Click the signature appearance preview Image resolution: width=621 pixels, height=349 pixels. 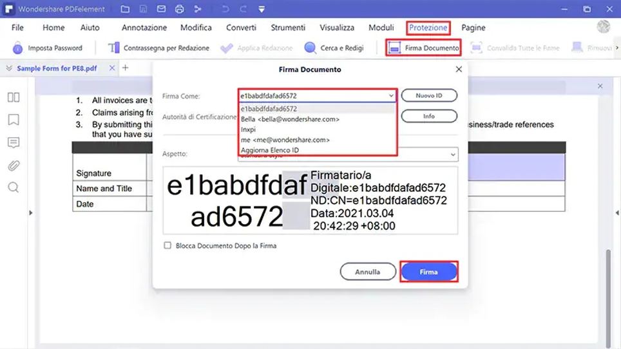point(310,200)
